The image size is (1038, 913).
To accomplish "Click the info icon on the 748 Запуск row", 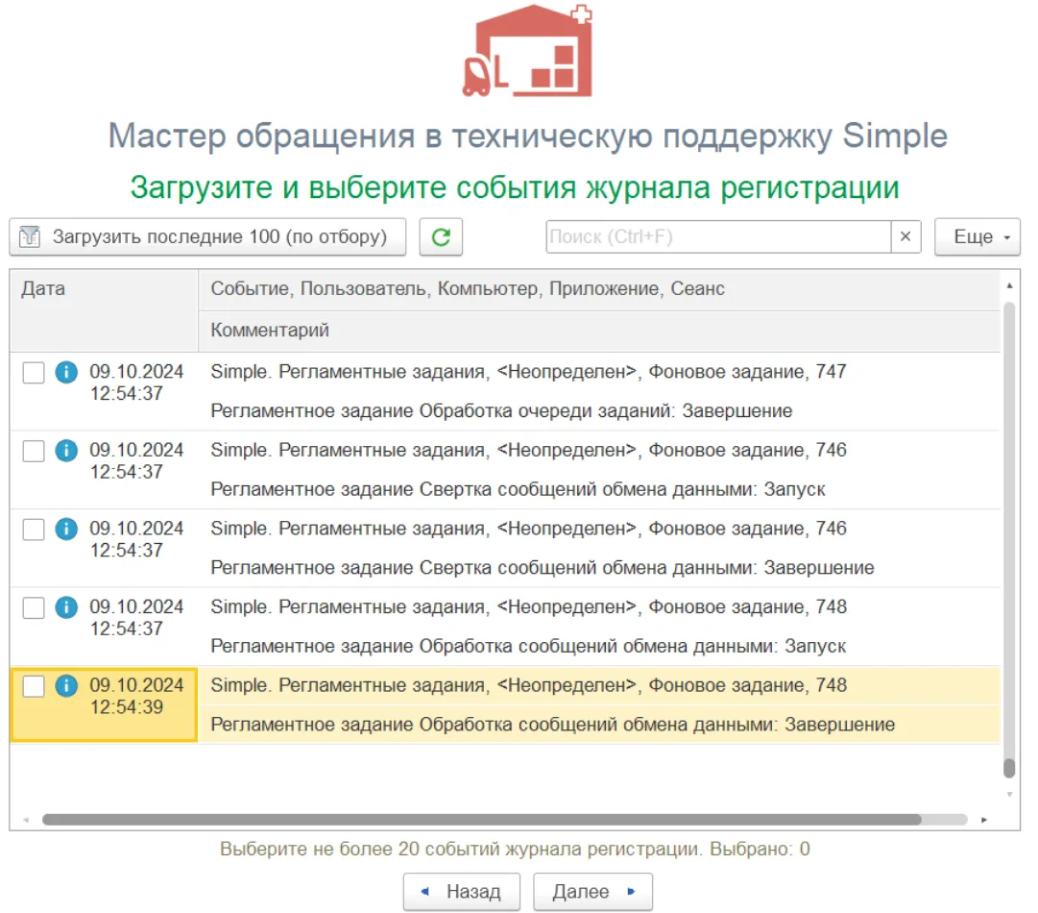I will [x=66, y=606].
